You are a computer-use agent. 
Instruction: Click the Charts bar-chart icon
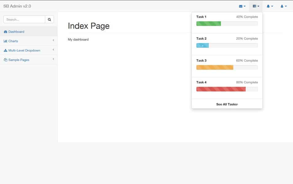point(6,41)
